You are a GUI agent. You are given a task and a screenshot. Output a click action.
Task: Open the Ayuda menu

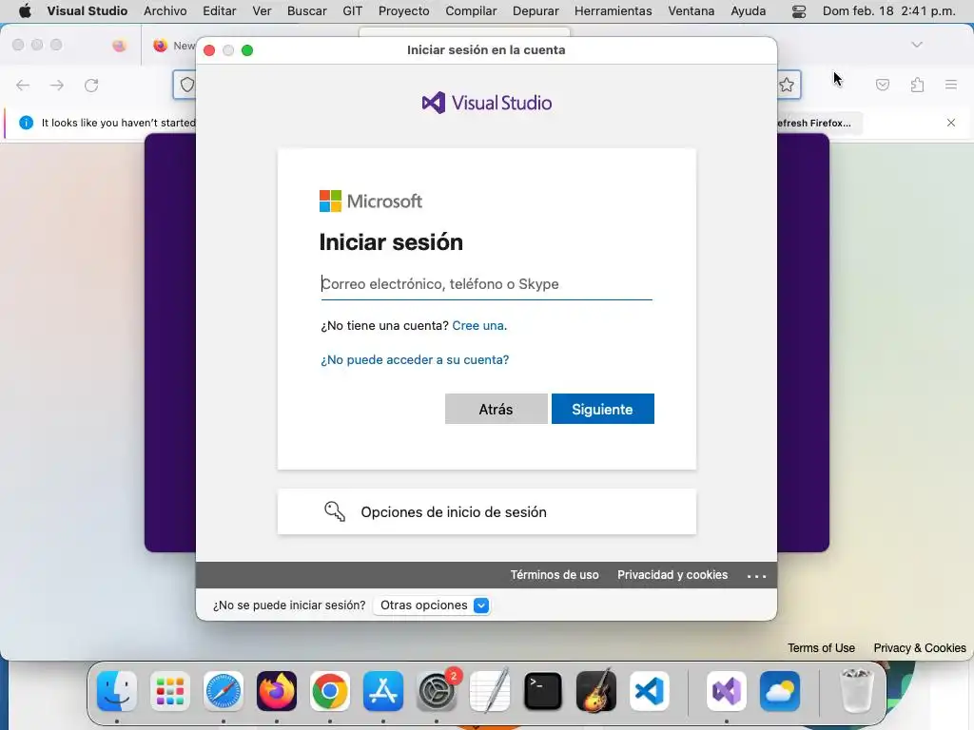[748, 10]
